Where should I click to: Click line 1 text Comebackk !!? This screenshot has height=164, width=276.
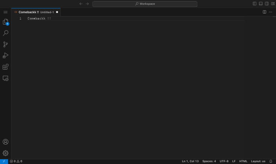39,18
